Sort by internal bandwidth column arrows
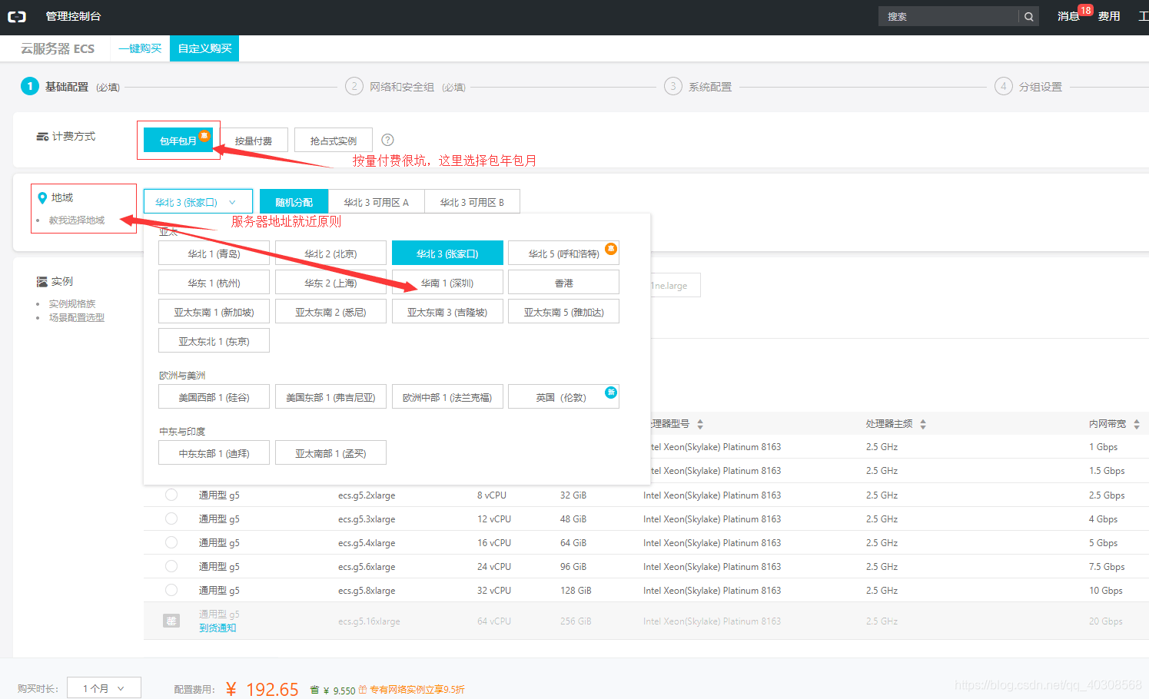 pyautogui.click(x=1136, y=424)
